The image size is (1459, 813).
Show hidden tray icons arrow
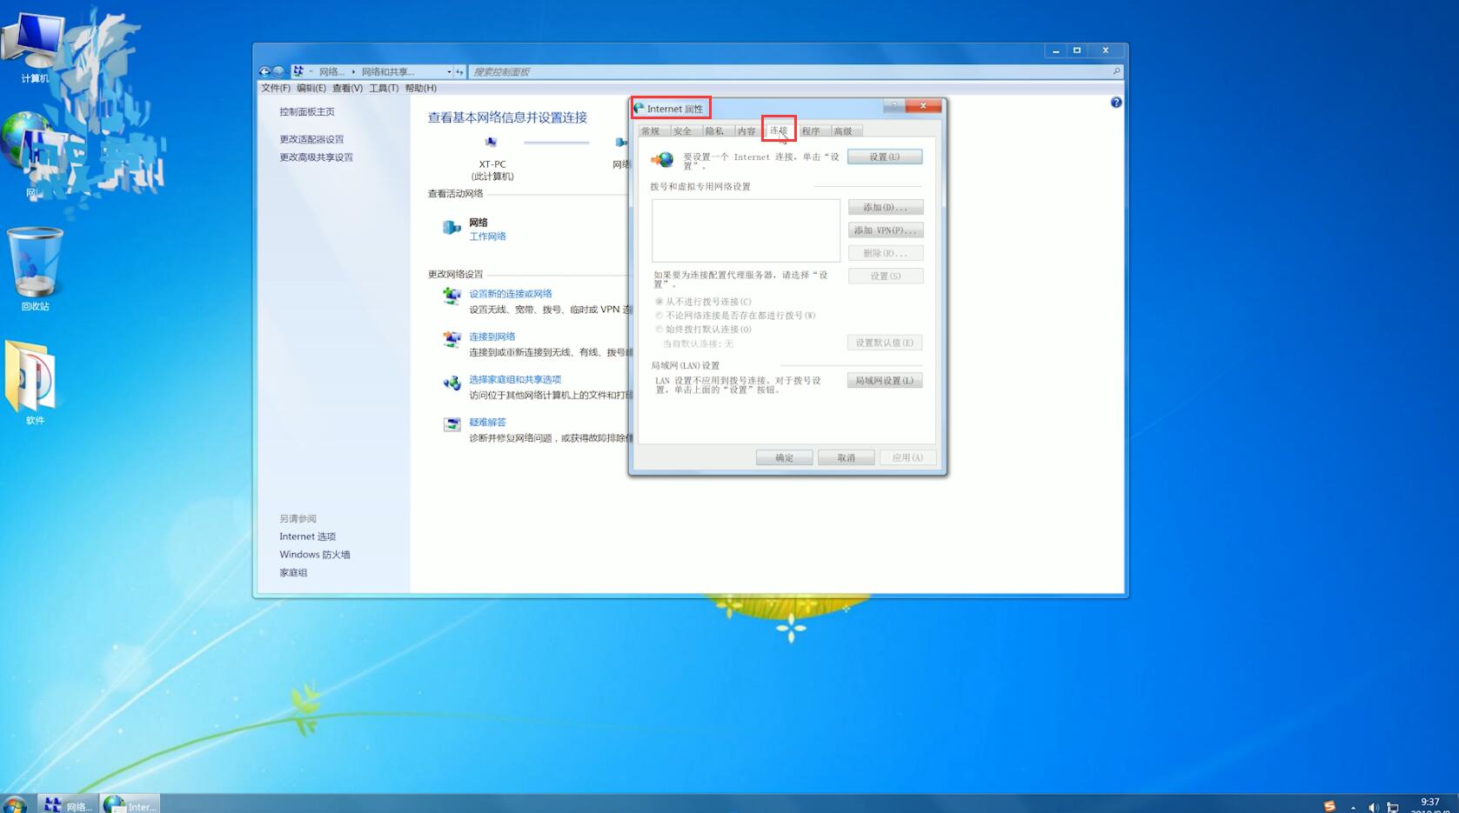(x=1353, y=808)
